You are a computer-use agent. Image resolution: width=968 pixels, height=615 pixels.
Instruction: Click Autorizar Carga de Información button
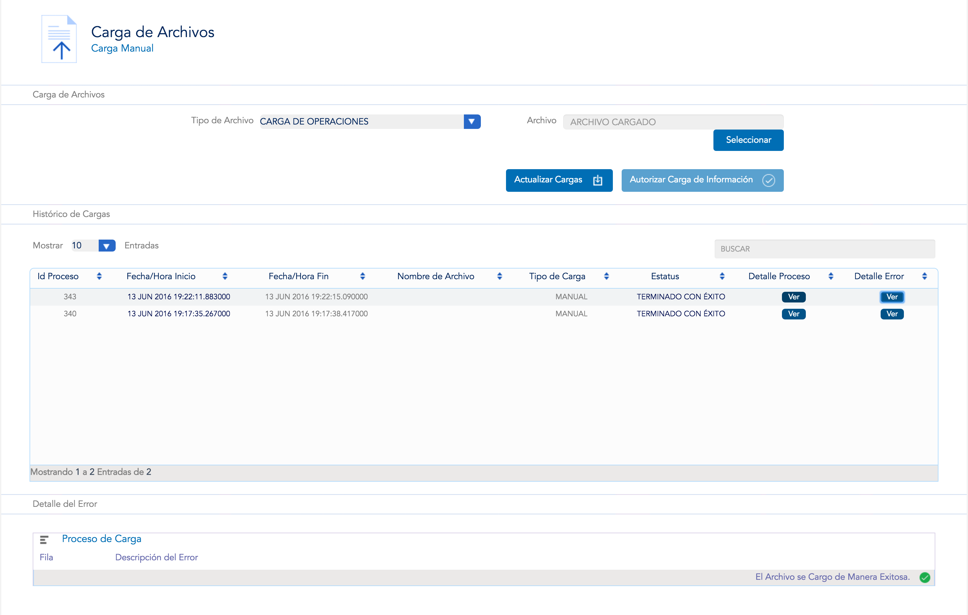(702, 180)
